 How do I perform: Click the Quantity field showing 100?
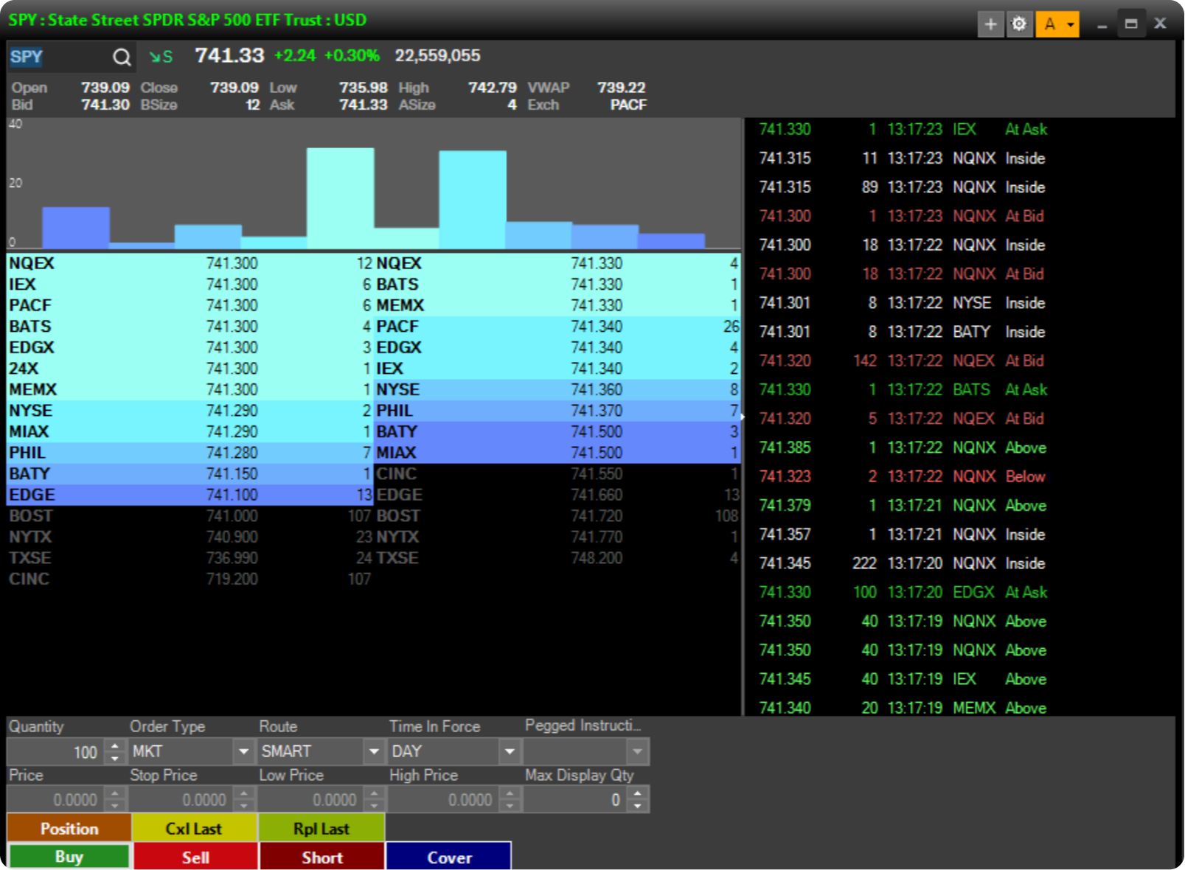click(55, 752)
